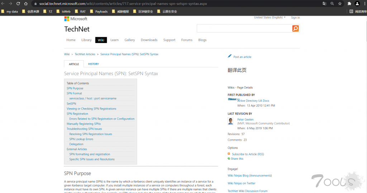The height and width of the screenshot is (193, 367).
Task: Click the browser forward arrow
Action: click(x=10, y=4)
